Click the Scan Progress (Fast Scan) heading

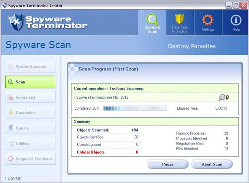108,69
